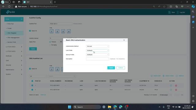The image size is (196, 110).
Task: Toggle the table header select-all checkbox
Action: (x=32, y=81)
